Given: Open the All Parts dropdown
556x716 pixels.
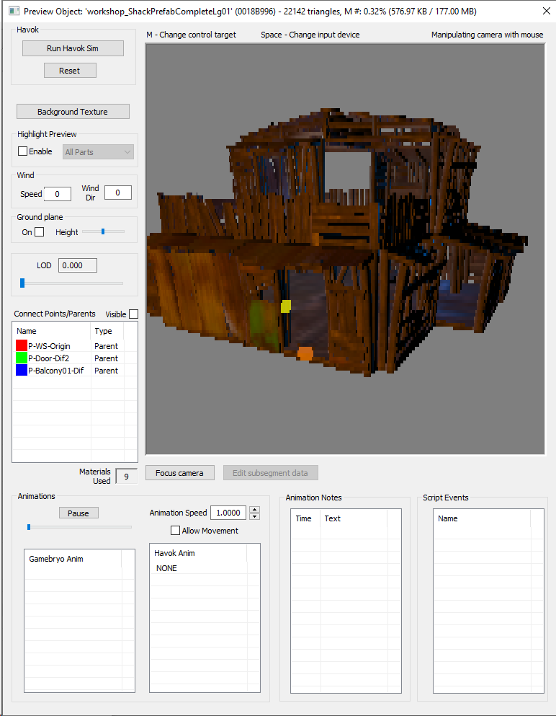Looking at the screenshot, I should click(x=98, y=152).
